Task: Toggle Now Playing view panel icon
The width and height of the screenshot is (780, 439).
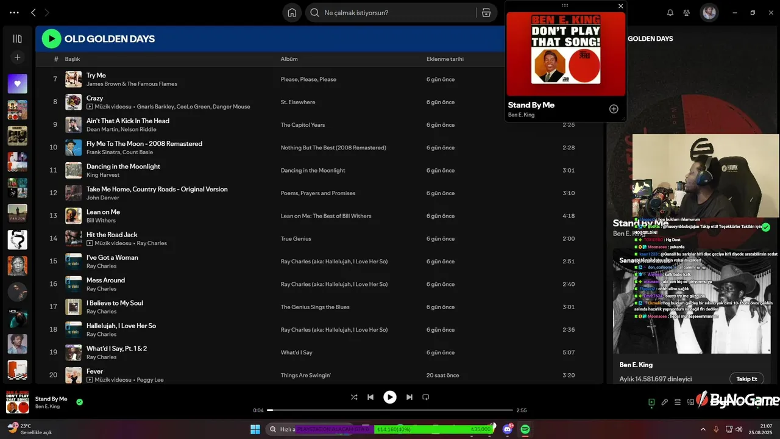Action: 651,402
